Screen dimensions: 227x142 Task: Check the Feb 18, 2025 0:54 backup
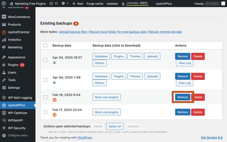[45, 97]
